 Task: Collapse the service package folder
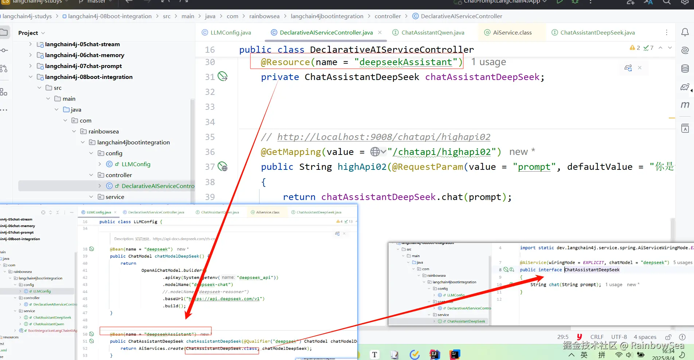tap(91, 197)
